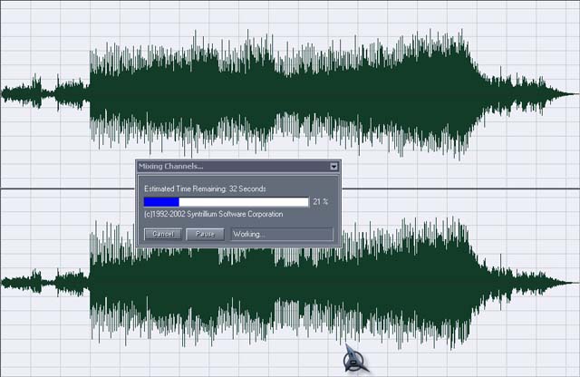Click the blue mixing progress bar
This screenshot has height=377, width=580.
pos(226,202)
